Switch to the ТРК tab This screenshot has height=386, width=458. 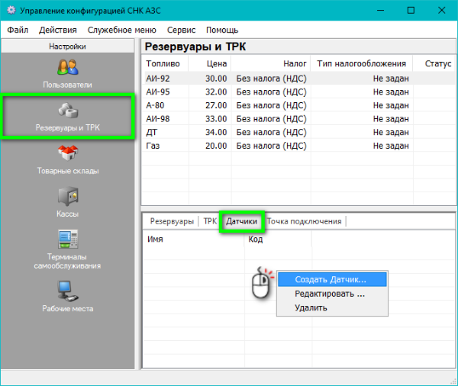pyautogui.click(x=210, y=221)
